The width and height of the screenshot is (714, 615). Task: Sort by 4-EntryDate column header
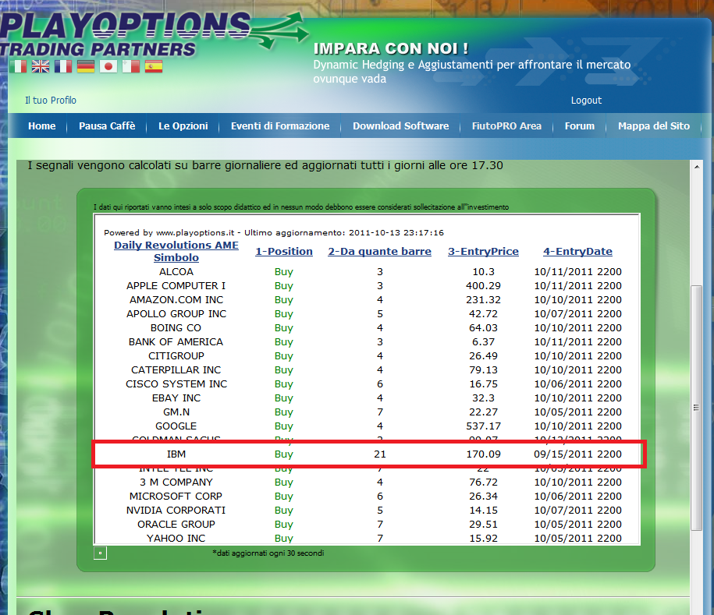coord(577,251)
